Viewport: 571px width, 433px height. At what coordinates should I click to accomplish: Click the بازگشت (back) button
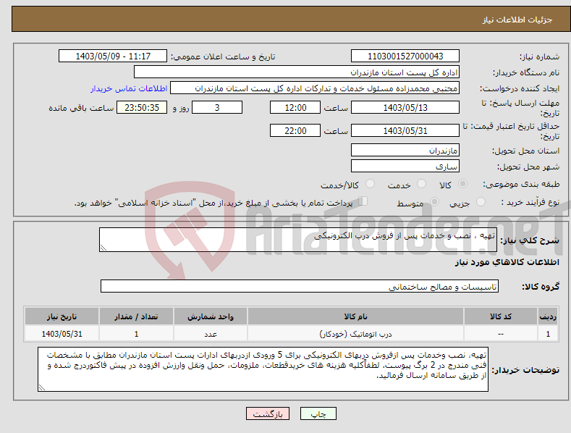[268, 413]
